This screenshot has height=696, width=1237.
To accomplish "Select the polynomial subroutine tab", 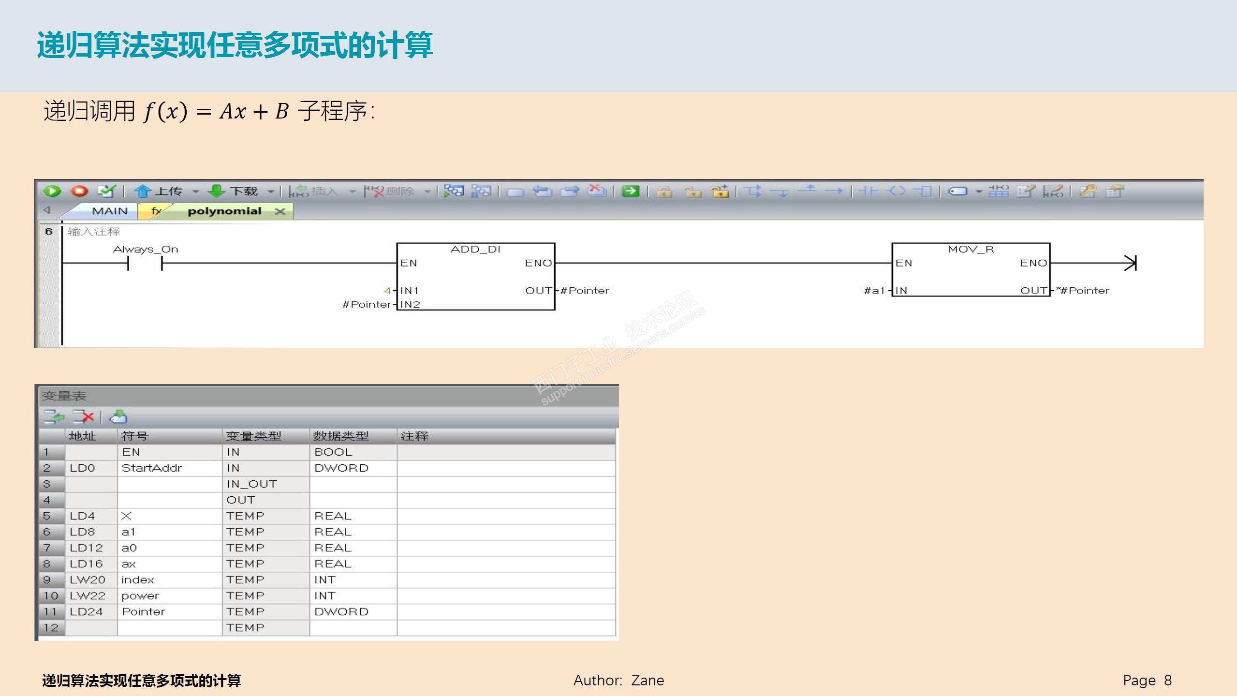I will [224, 211].
